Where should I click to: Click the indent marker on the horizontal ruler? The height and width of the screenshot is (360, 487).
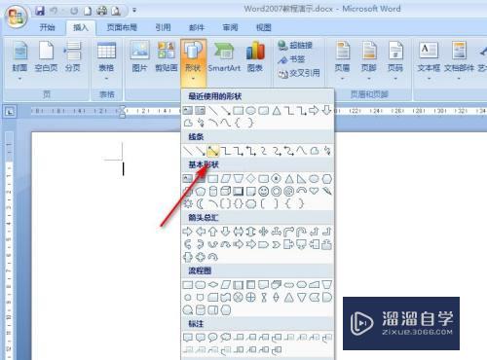click(x=122, y=111)
